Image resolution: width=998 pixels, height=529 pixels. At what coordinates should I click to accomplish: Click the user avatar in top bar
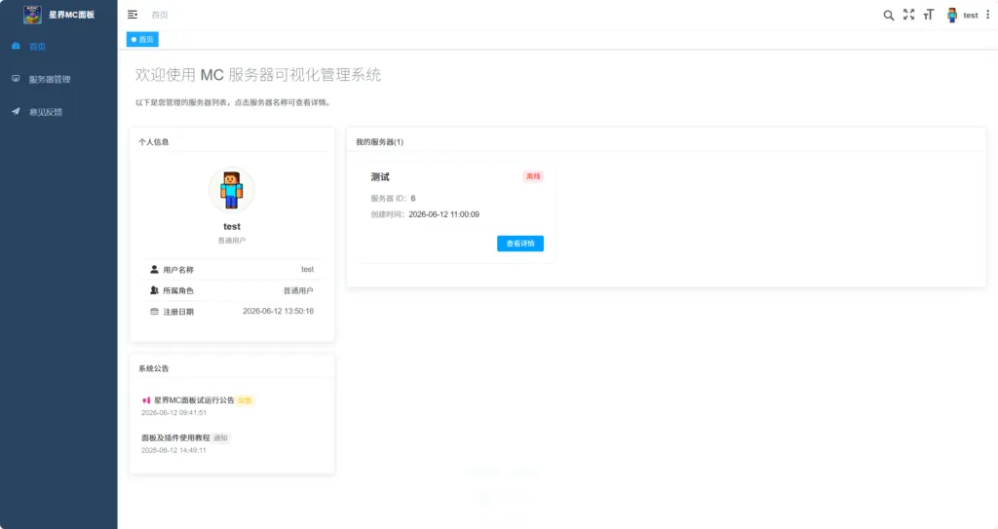click(951, 16)
